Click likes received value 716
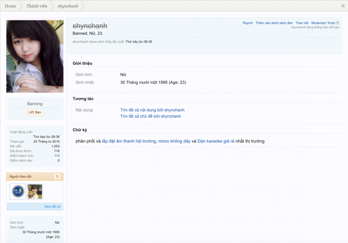 [57, 151]
